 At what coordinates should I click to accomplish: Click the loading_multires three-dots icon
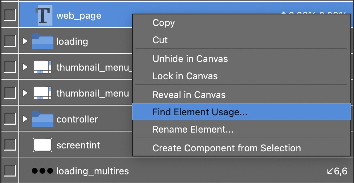[42, 171]
